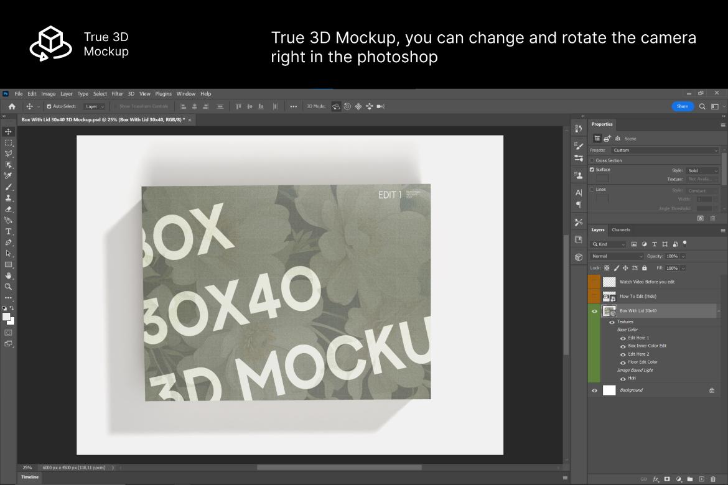Screen dimensions: 728x485
Task: Pick the Polygonal Lasso tool
Action: (8, 154)
